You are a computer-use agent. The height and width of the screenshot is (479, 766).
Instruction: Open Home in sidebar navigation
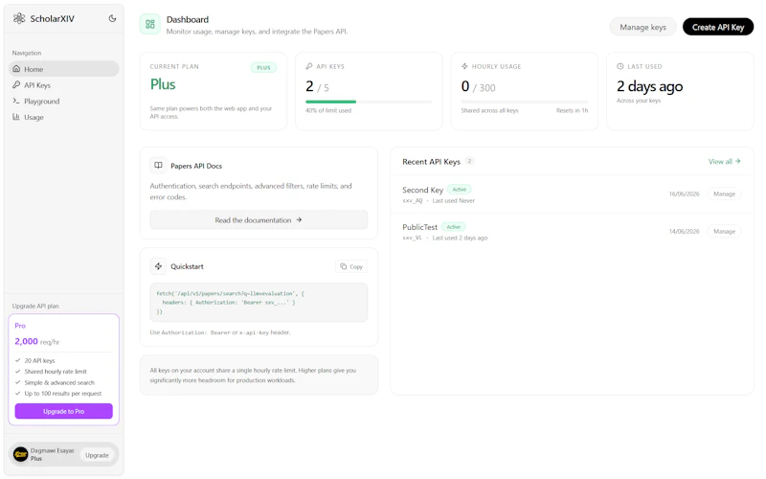coord(63,69)
